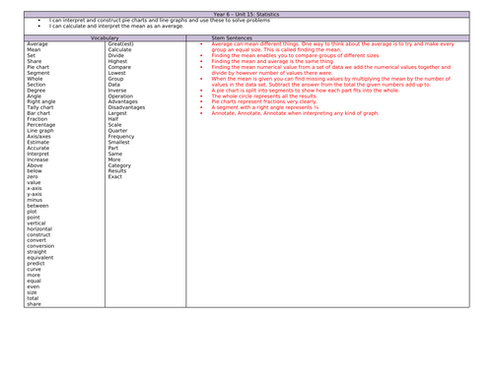
Task: Click the vocabulary word 'Exact'
Action: [x=115, y=177]
